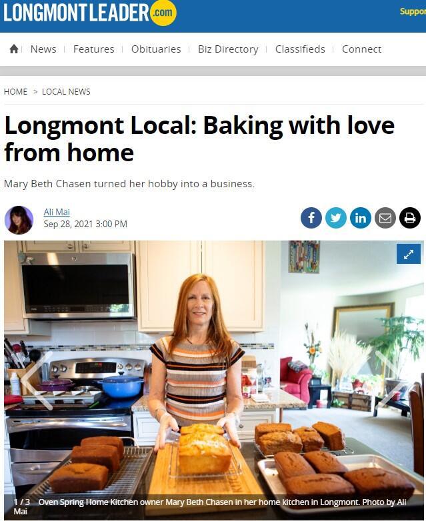Open the News menu
Screen dimensions: 426x521
pyautogui.click(x=43, y=49)
